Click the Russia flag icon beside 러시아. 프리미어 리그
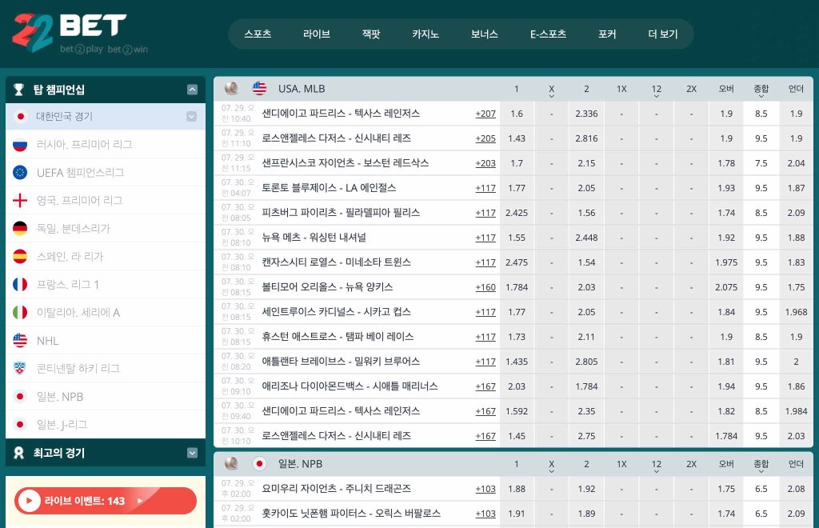Image resolution: width=819 pixels, height=528 pixels. (x=20, y=145)
